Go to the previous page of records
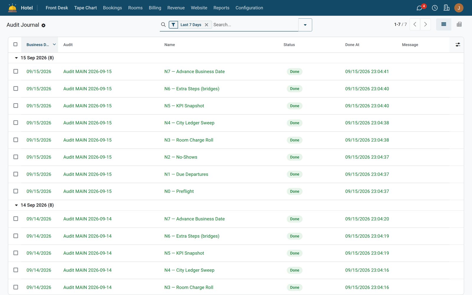This screenshot has width=472, height=295. tap(415, 24)
